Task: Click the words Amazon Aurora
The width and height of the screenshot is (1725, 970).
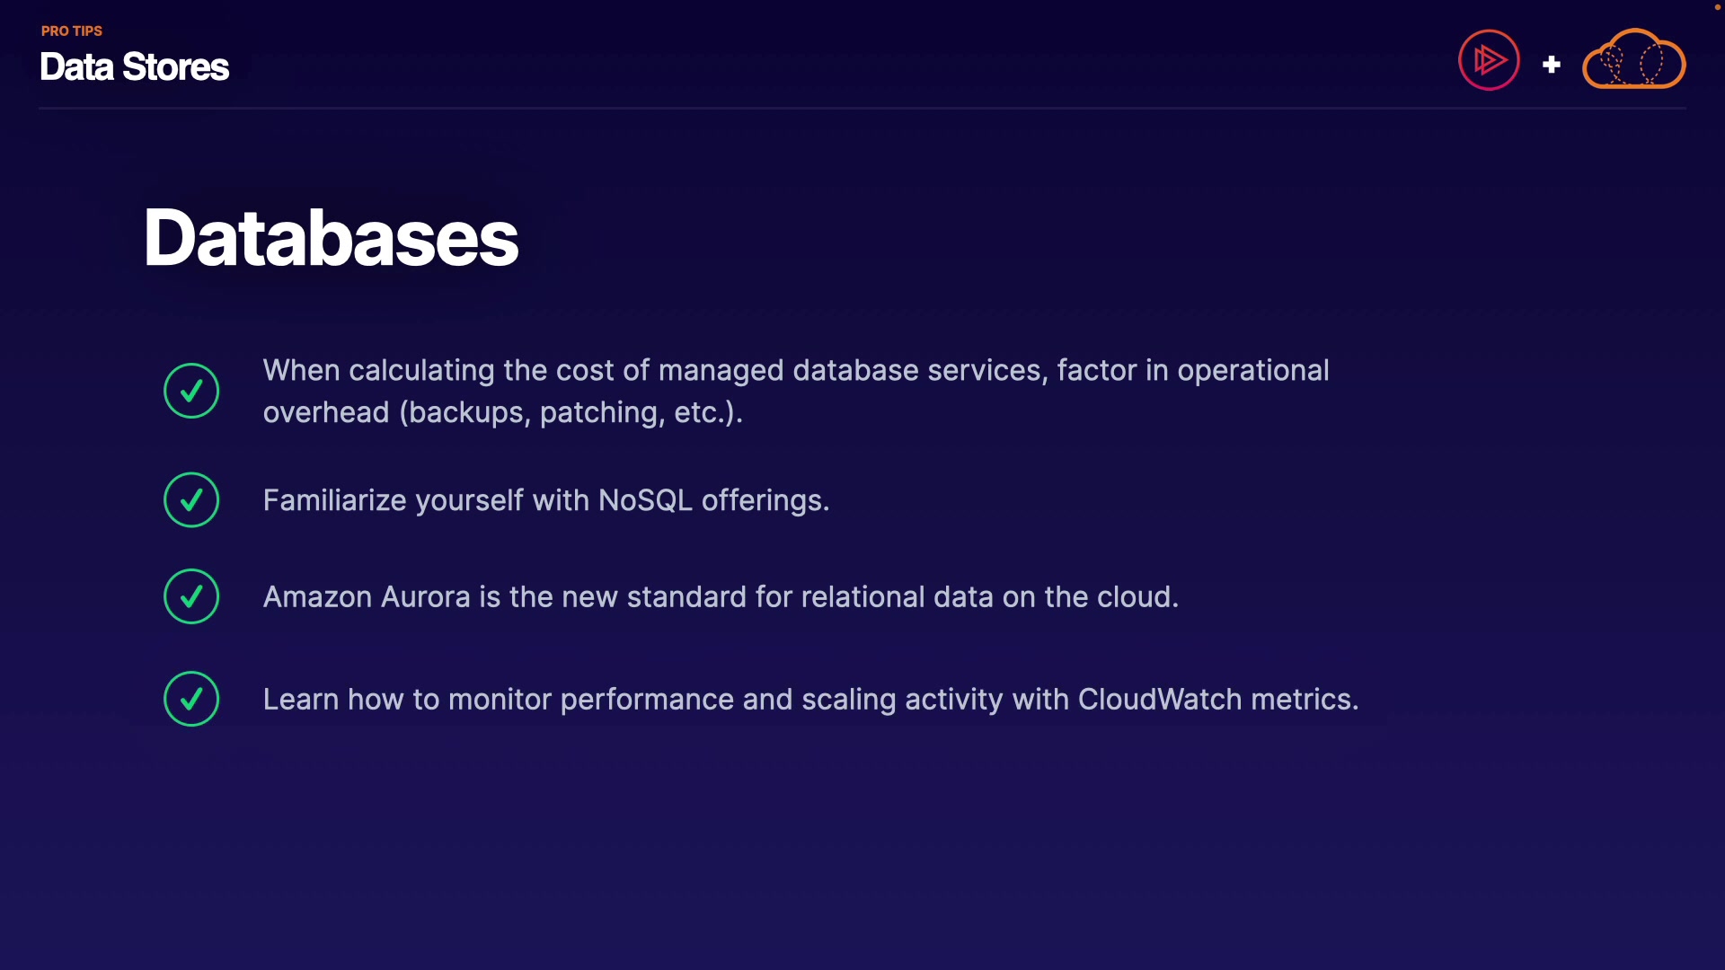Action: coord(367,597)
